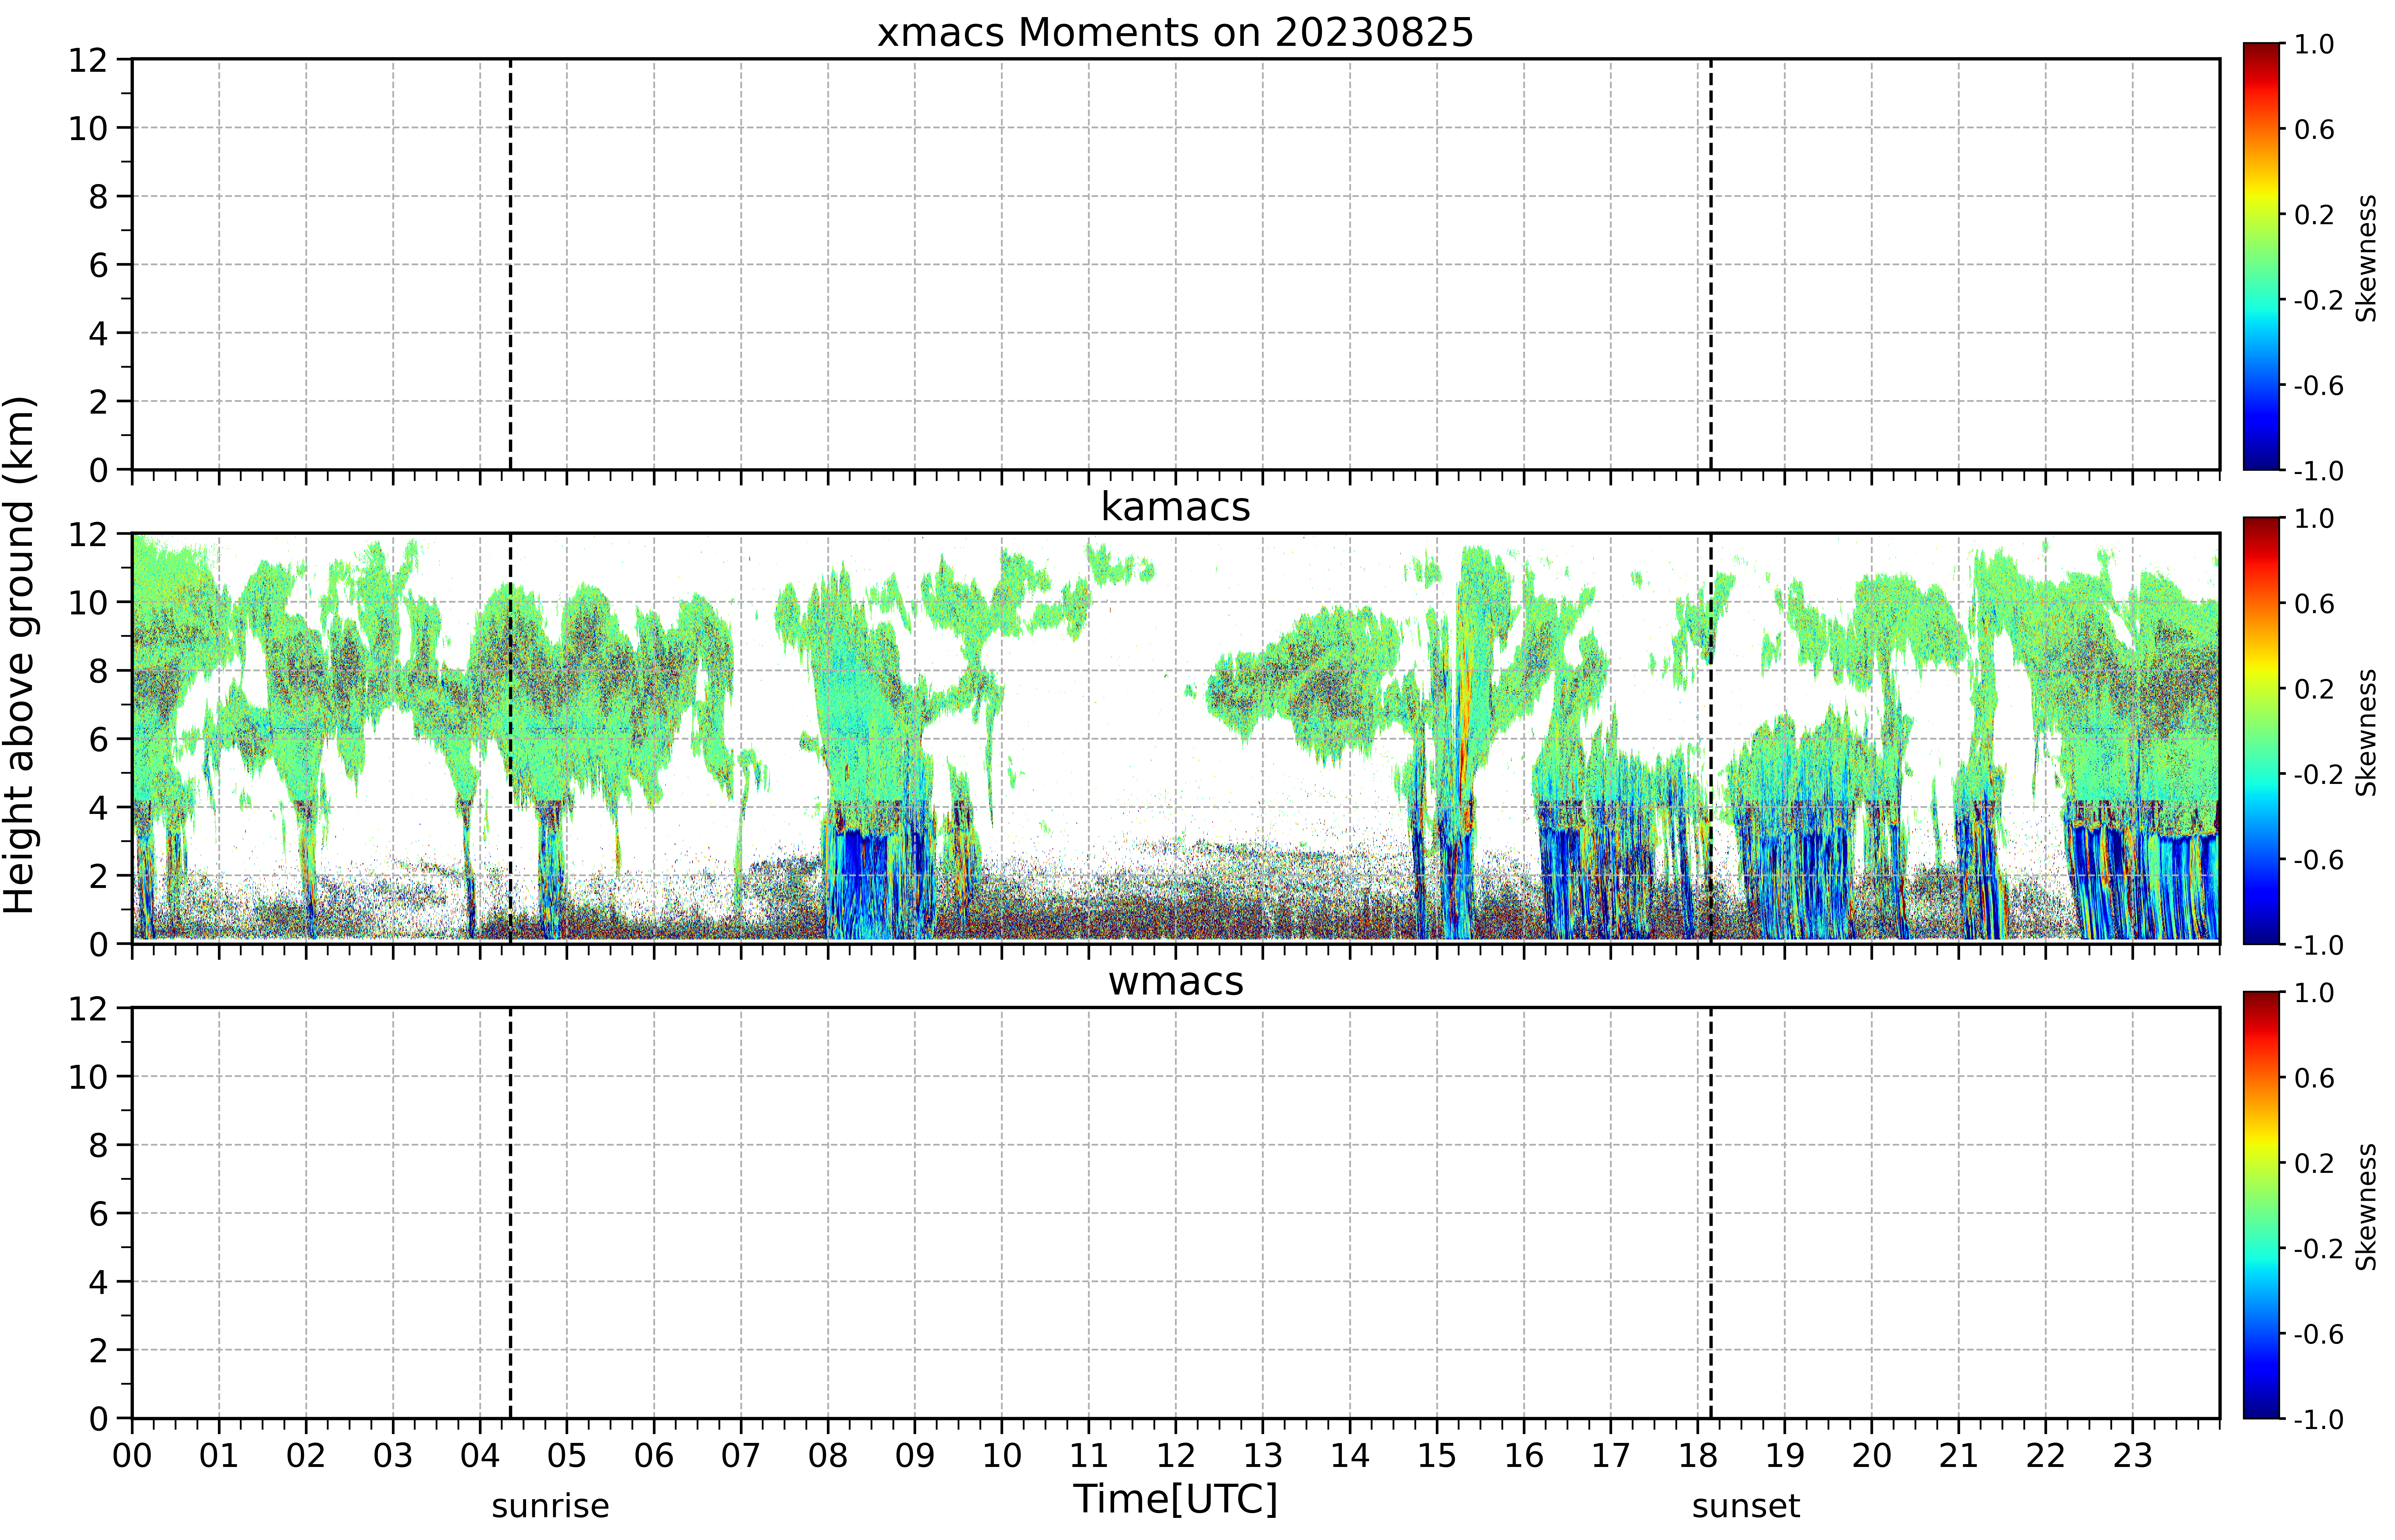Click the "Skewness" label beside the xmacs colorbar
The width and height of the screenshot is (2395, 1540).
(2366, 258)
